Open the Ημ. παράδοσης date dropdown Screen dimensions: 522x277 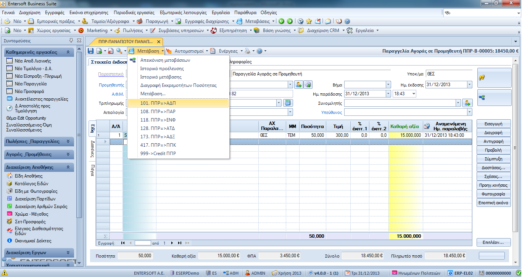click(x=388, y=94)
